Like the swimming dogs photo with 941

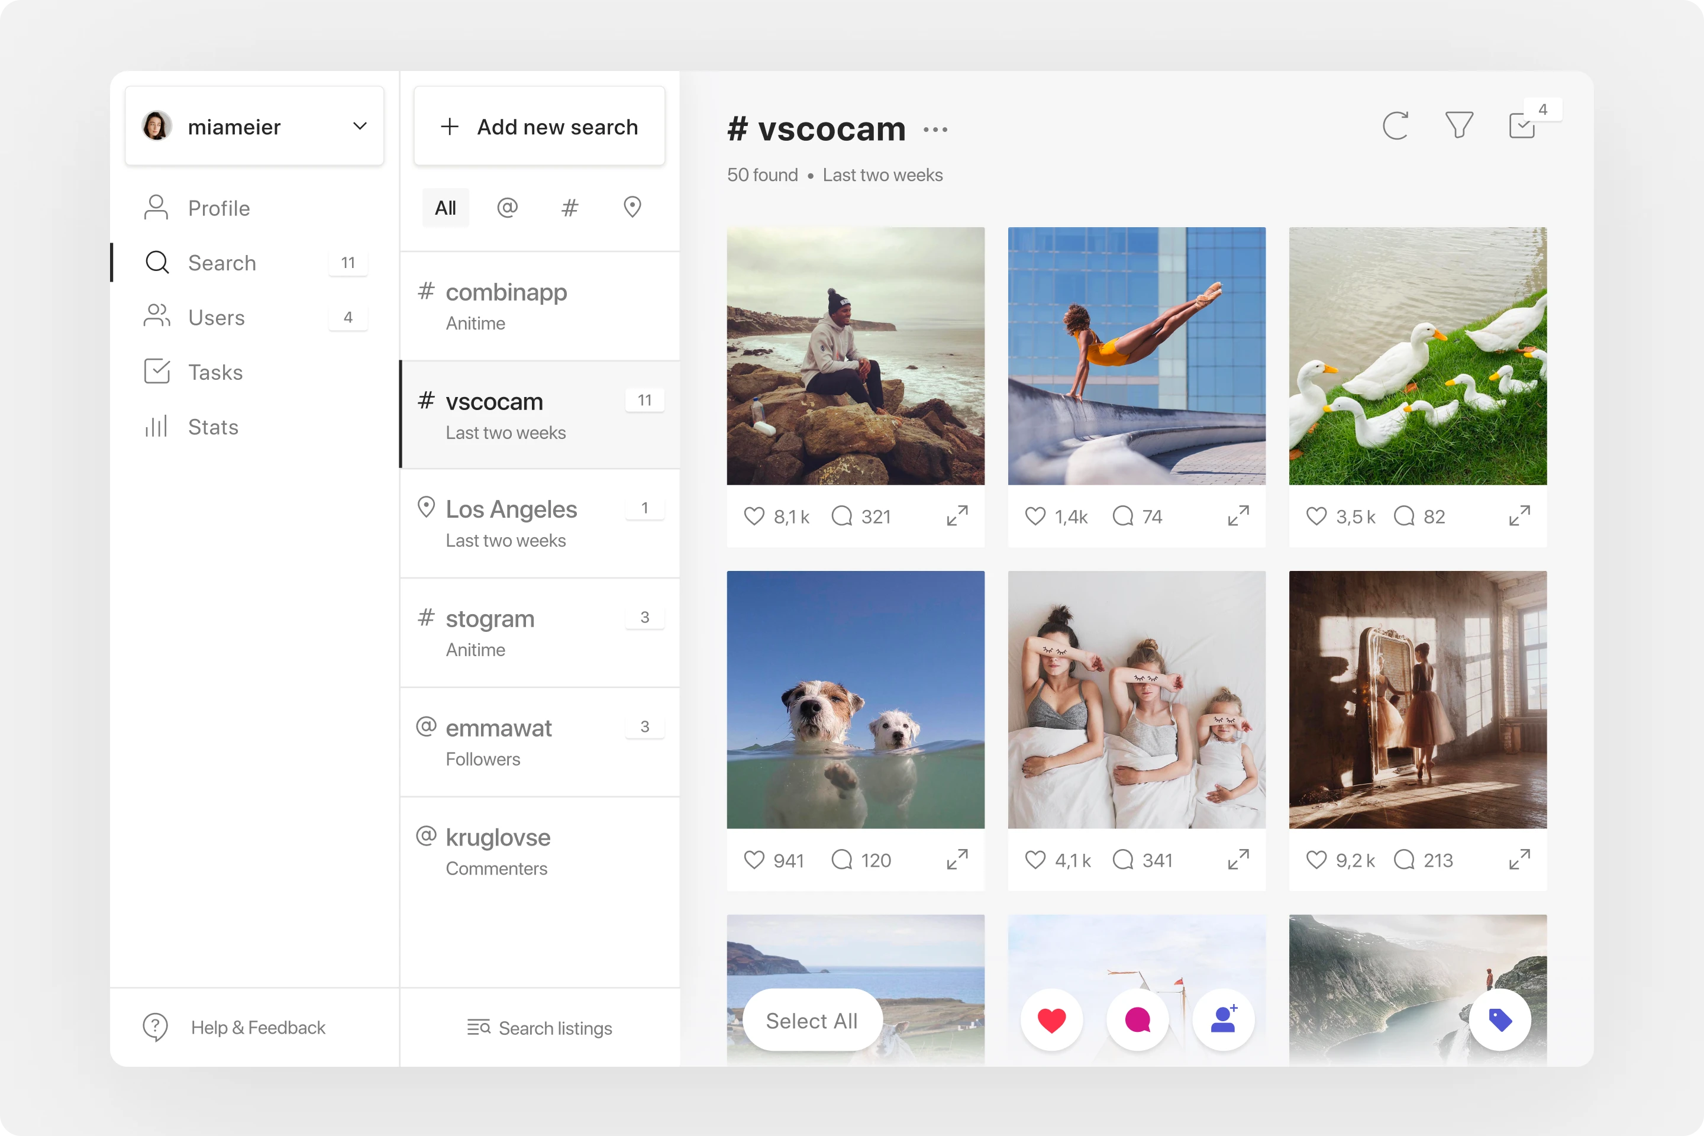(754, 859)
